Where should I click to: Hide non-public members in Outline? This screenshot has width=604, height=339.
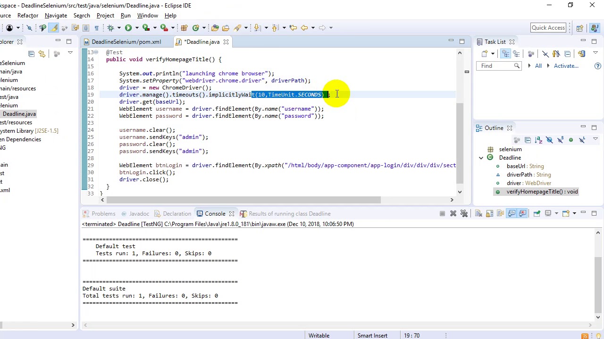point(571,140)
